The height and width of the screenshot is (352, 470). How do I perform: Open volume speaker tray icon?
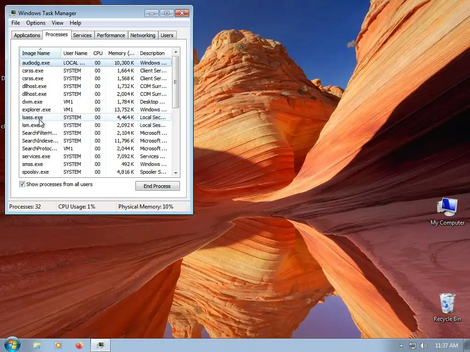(423, 346)
